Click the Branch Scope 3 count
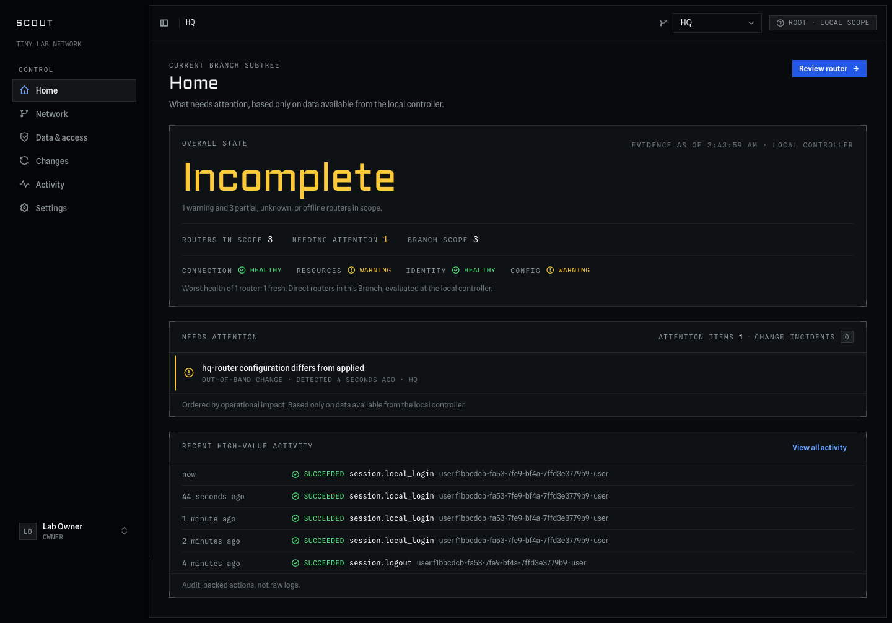 476,240
